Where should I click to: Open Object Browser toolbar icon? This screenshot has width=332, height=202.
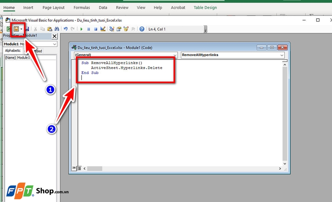tap(126, 29)
